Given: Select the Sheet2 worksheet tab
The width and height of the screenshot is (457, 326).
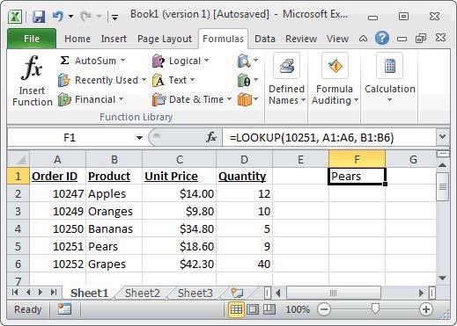Looking at the screenshot, I should tap(143, 293).
